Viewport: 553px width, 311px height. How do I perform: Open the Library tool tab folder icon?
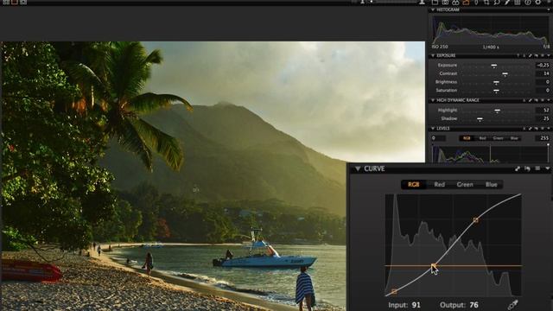435,2
